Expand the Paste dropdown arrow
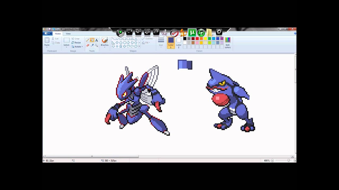The width and height of the screenshot is (339, 190). [x=47, y=47]
